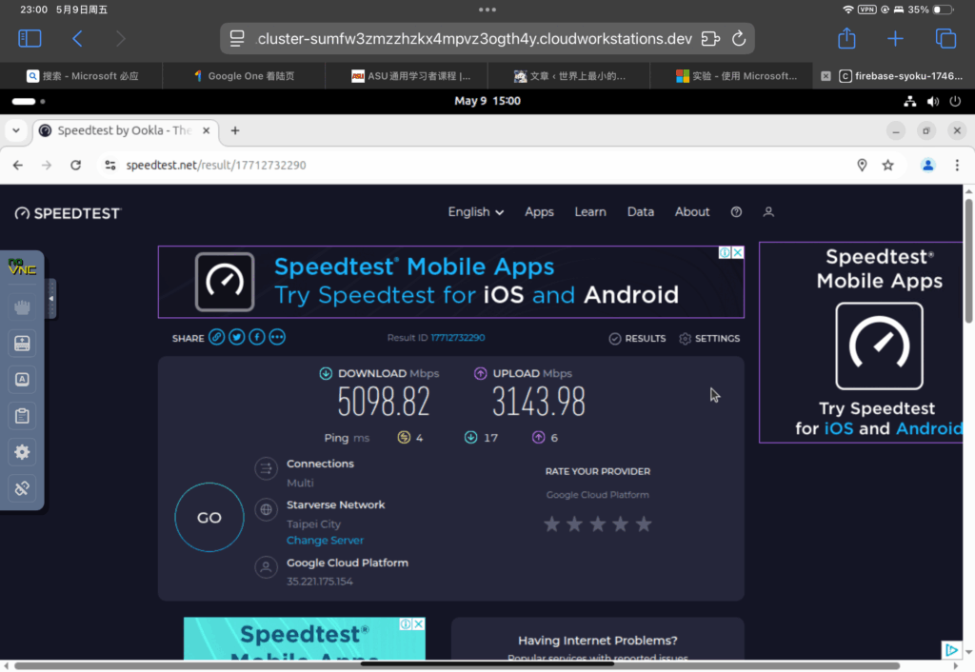Click Chrome's back navigation arrow
Screen dimensions: 975x672
tap(18, 166)
